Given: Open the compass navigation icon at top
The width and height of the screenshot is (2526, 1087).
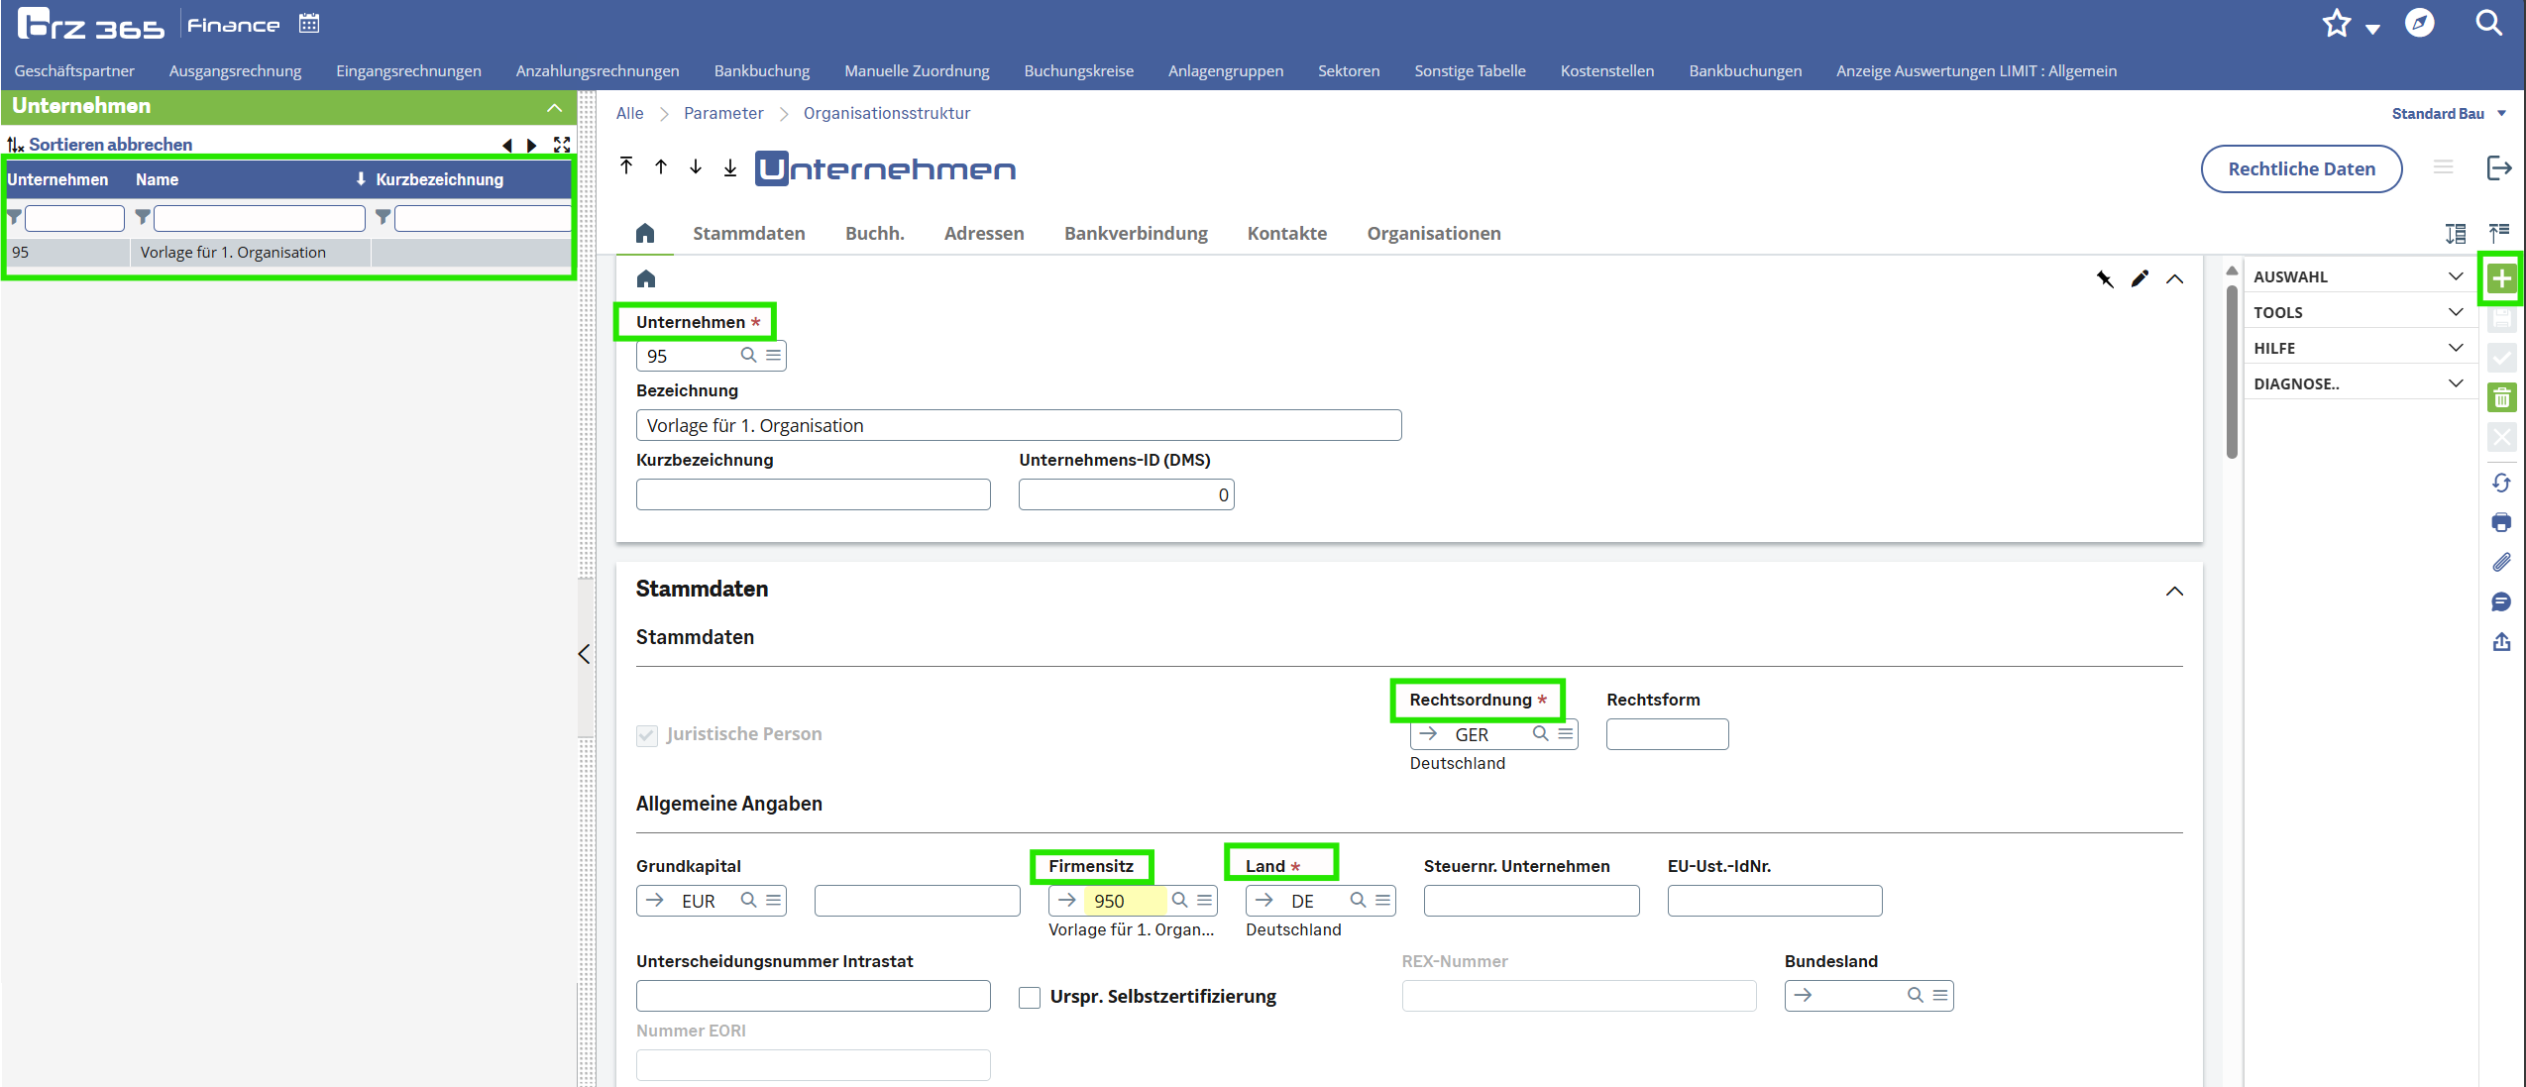Looking at the screenshot, I should pyautogui.click(x=2419, y=24).
